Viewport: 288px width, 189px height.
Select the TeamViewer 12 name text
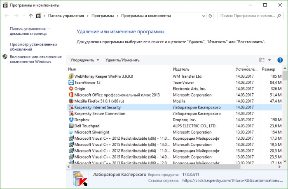point(87,83)
